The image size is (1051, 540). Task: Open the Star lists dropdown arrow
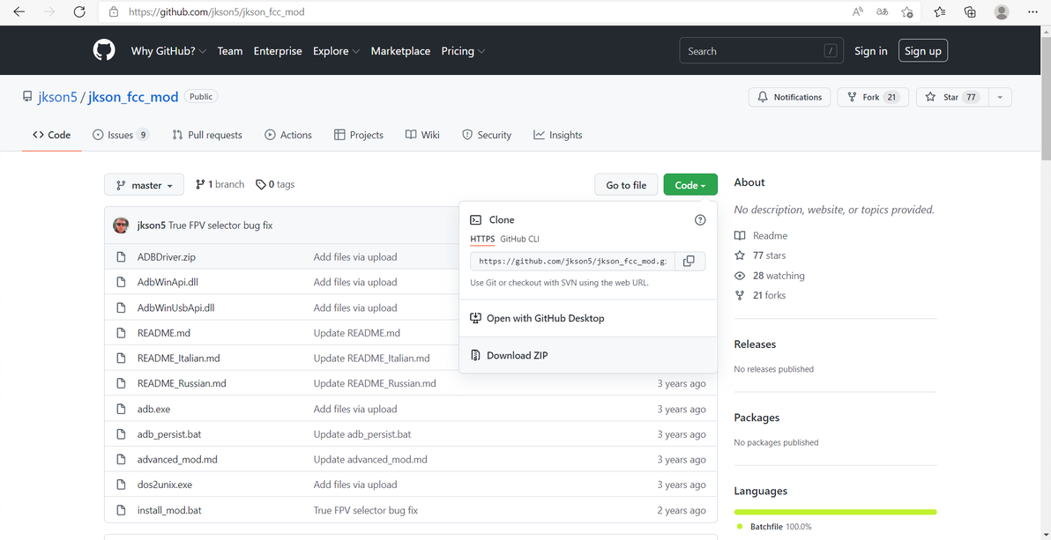999,97
